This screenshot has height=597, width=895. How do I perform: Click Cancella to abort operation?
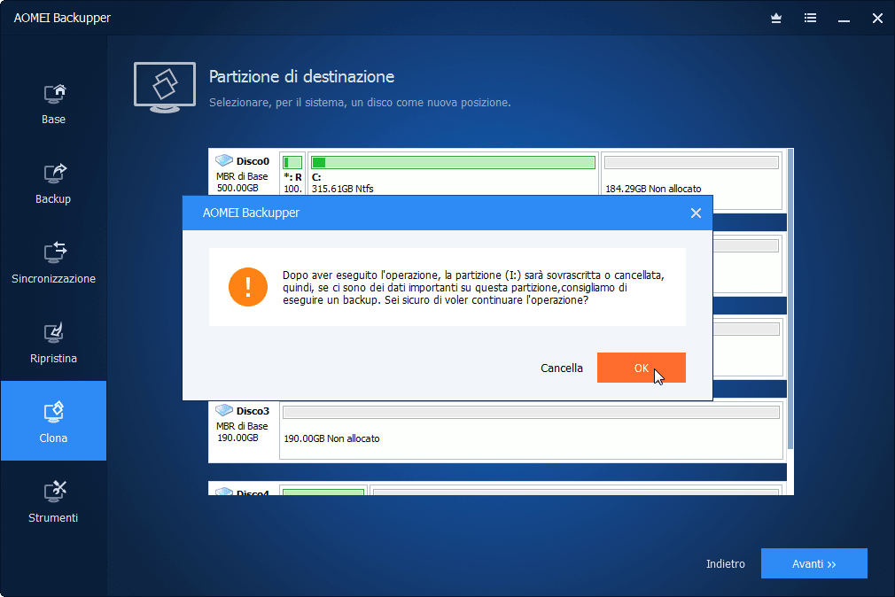tap(562, 368)
